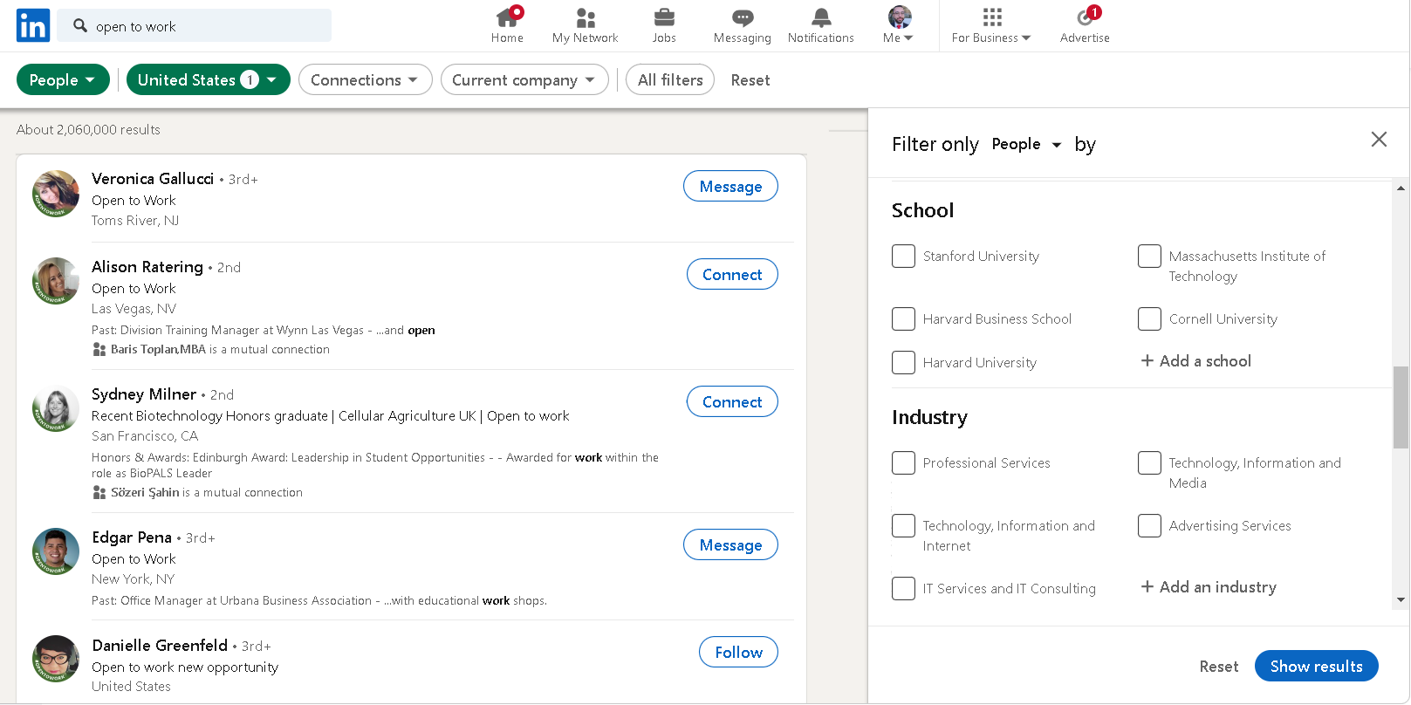Click mutual connection icon for Sözeri Şahin
Viewport: 1411px width, 705px height.
point(99,493)
